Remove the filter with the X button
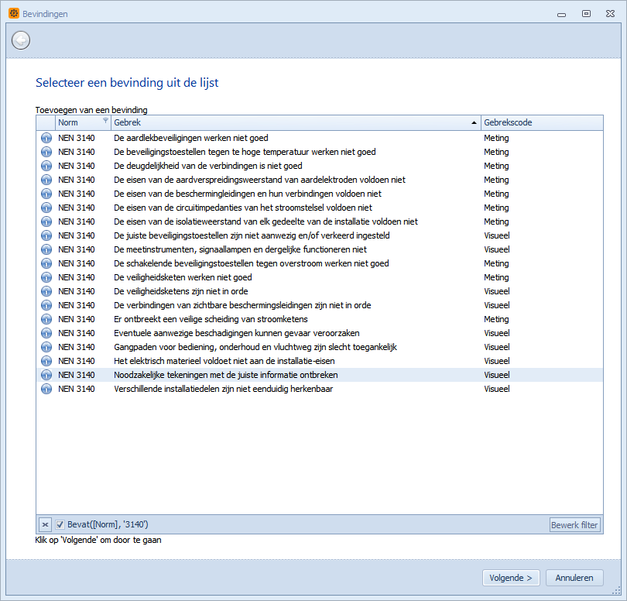 tap(45, 525)
